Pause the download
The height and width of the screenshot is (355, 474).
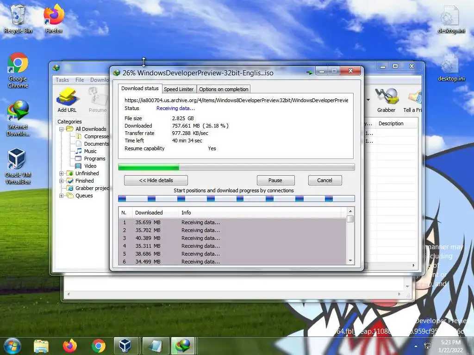275,180
